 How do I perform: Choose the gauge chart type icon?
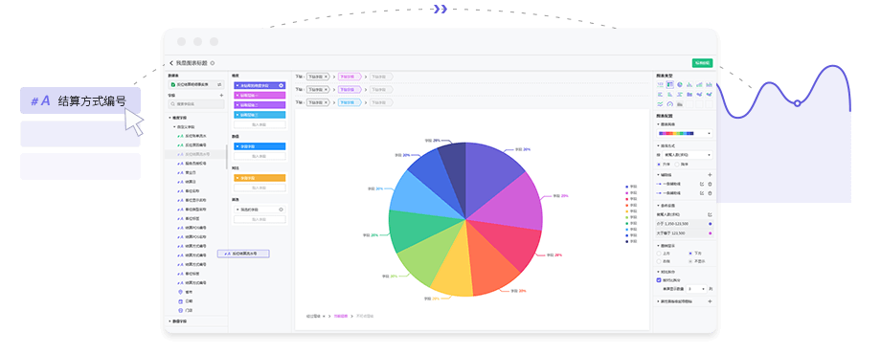[x=669, y=103]
